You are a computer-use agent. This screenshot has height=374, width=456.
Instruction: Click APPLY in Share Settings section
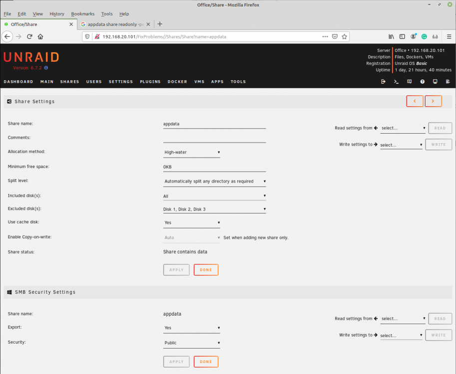pyautogui.click(x=176, y=270)
